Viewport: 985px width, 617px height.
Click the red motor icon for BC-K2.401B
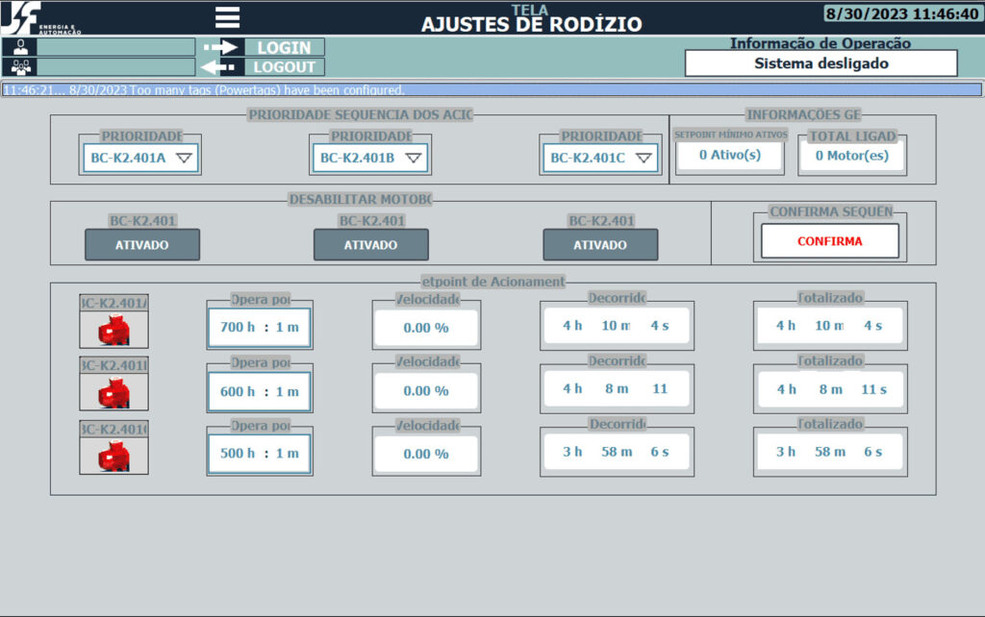[114, 392]
